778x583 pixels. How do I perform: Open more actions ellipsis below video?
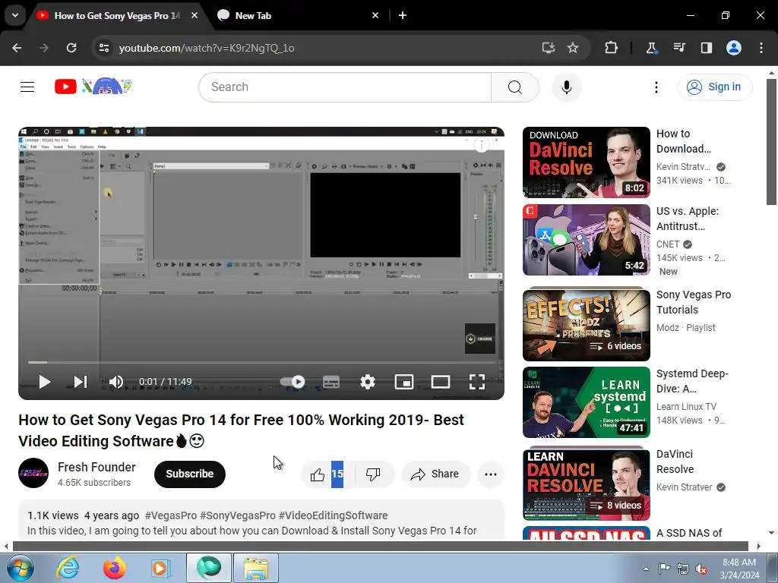coord(490,474)
